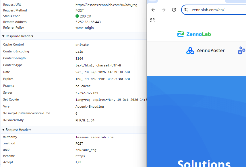246x167 pixels.
Task: Select the X-Envoy-Upstream-Service-Time value 6
Action: click(76, 113)
